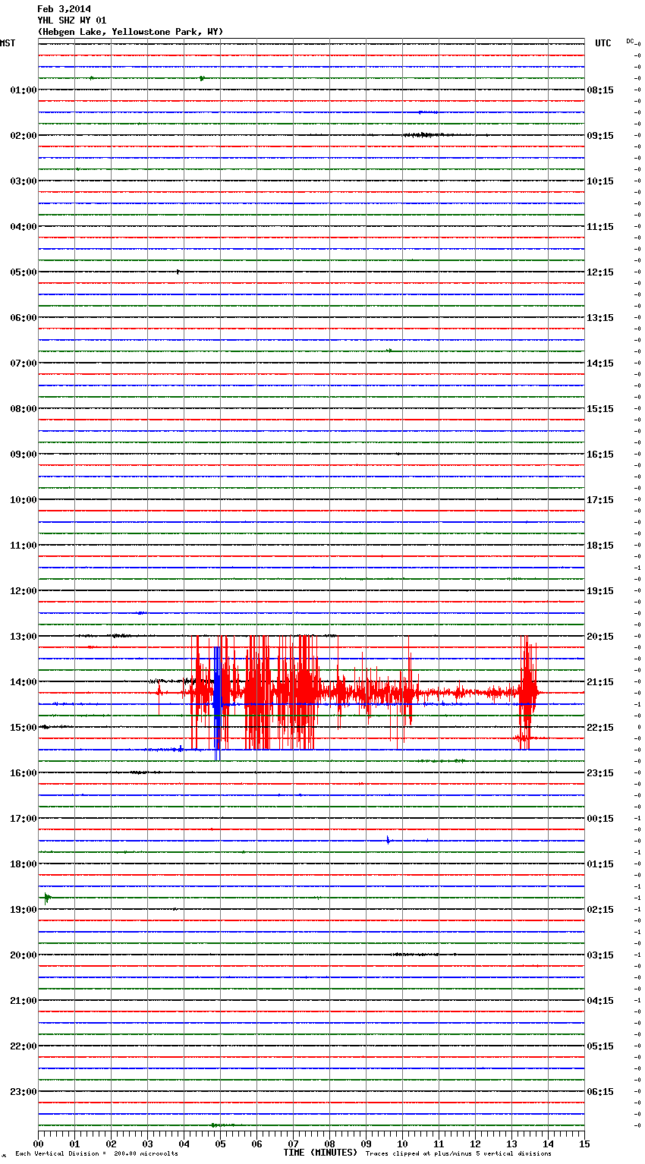Click '(Hebgen Lake, Yellowstone Park, WY)' location title
This screenshot has width=645, height=1164.
[131, 32]
